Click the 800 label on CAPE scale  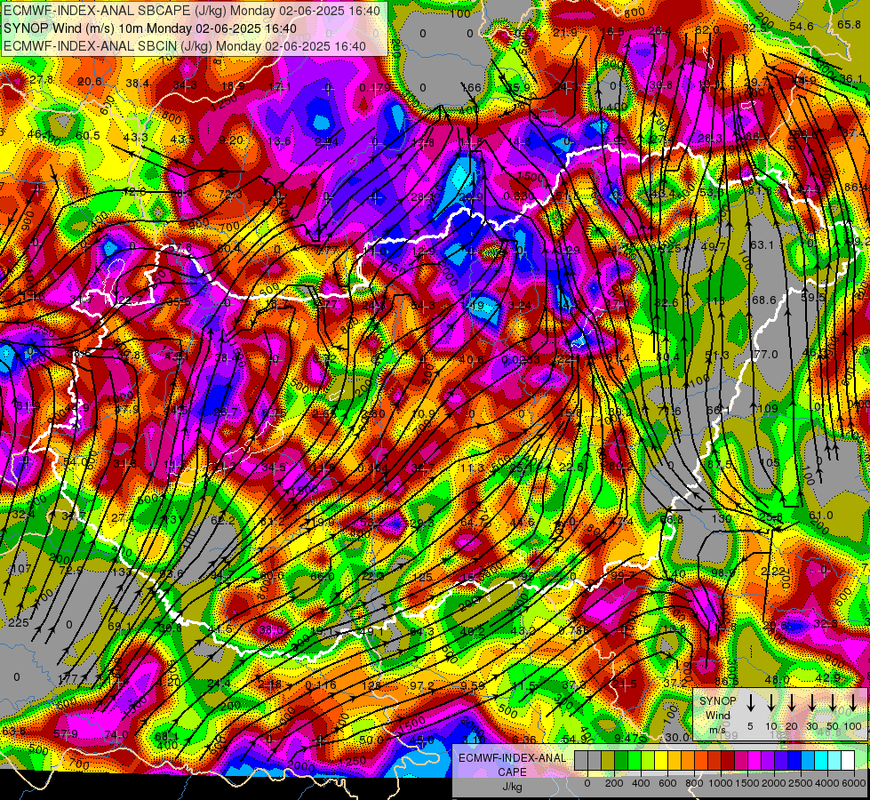694,783
